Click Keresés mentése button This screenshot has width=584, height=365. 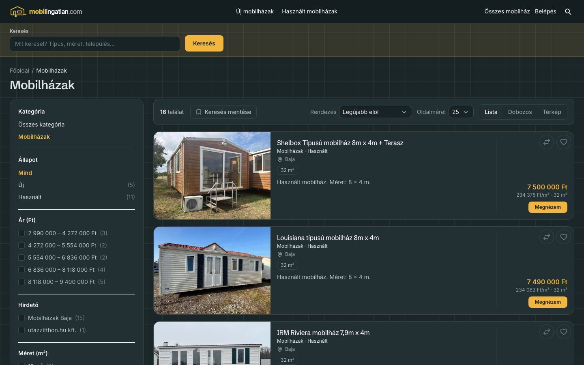coord(223,112)
